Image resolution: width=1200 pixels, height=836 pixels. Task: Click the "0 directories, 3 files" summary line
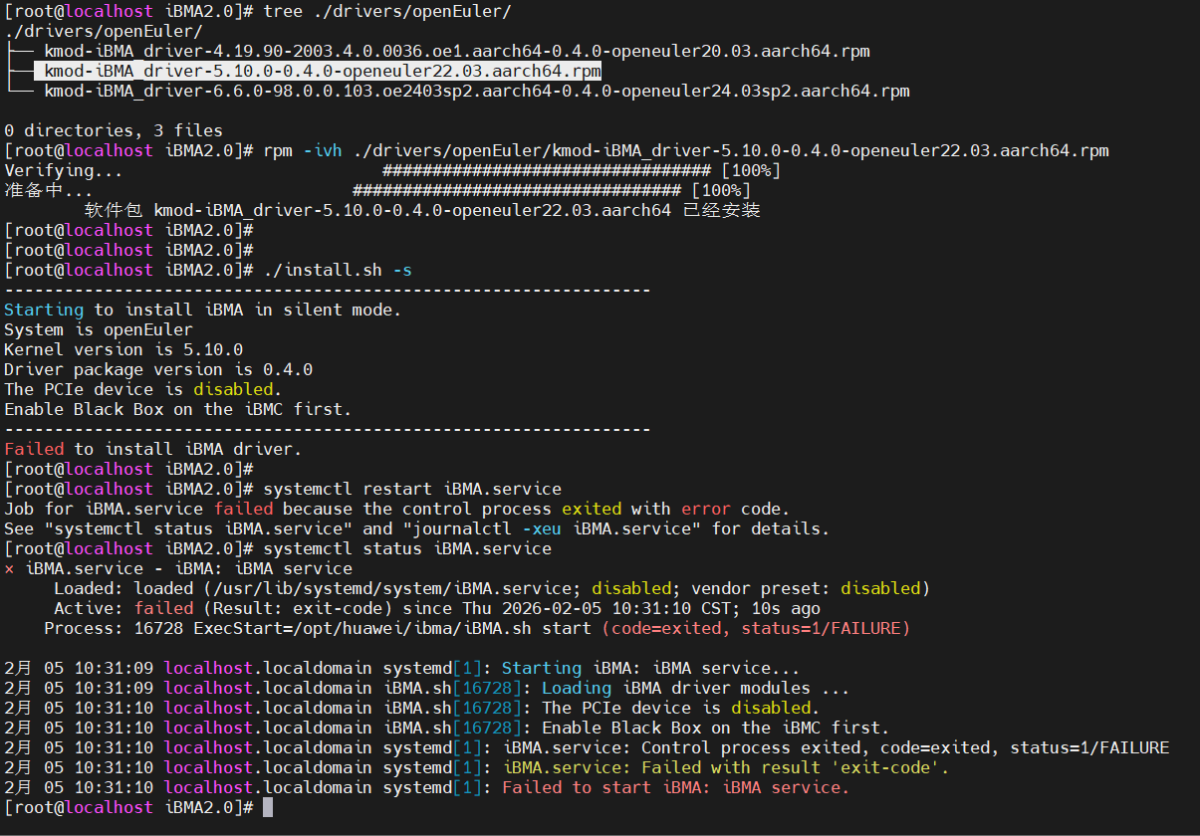click(114, 130)
